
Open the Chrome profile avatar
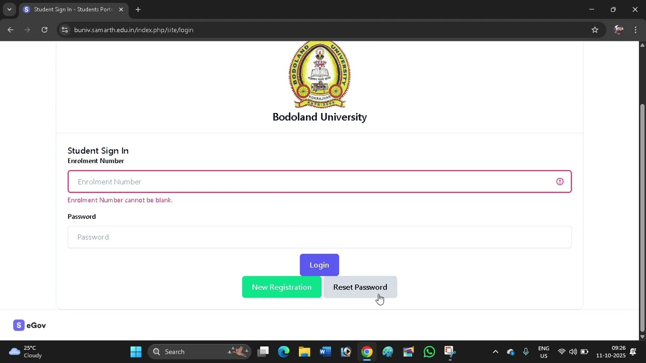pos(619,30)
